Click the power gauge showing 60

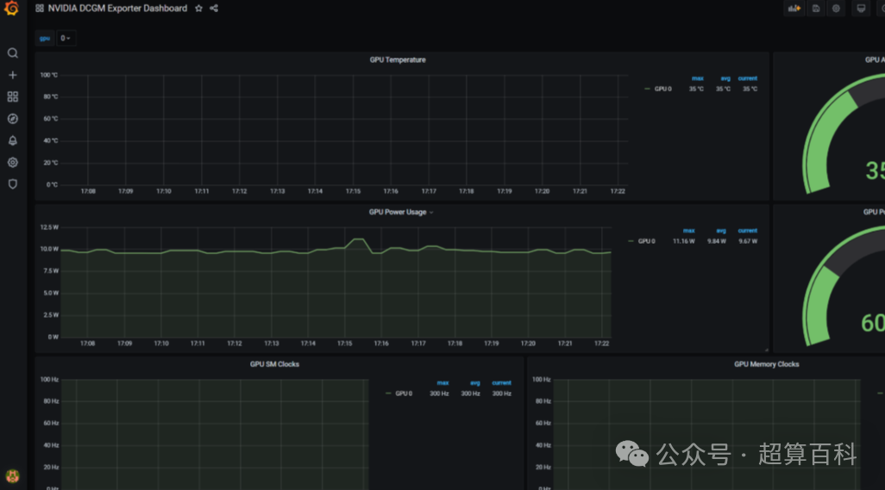tap(844, 286)
